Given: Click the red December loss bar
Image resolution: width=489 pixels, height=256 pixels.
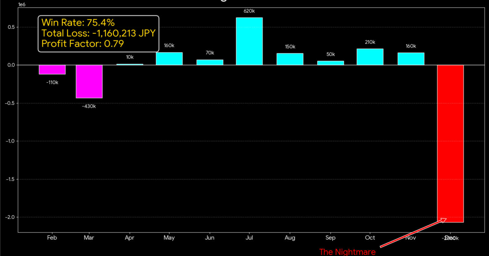Looking at the screenshot, I should [450, 144].
